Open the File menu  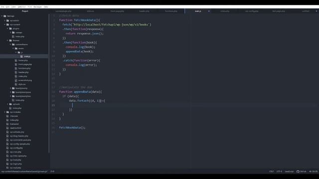click(2, 7)
